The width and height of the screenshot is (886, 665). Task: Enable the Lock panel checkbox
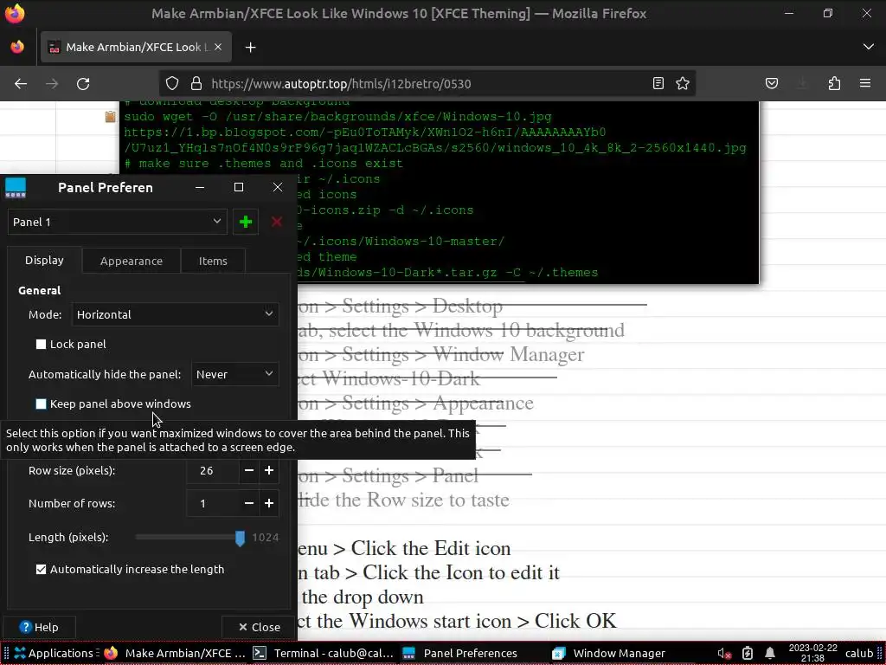(42, 345)
